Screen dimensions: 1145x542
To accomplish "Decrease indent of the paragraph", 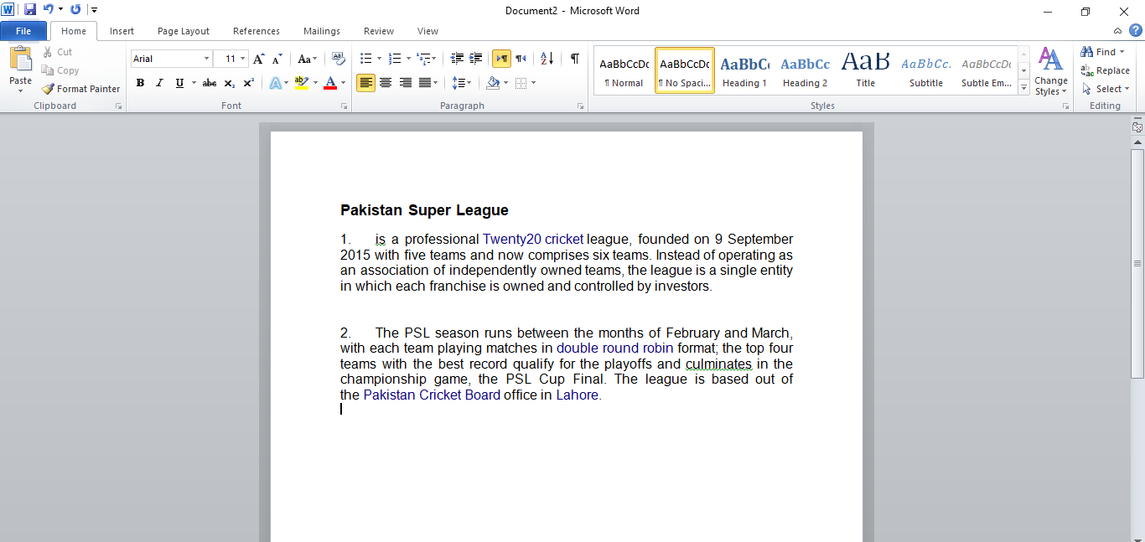I will pyautogui.click(x=457, y=58).
